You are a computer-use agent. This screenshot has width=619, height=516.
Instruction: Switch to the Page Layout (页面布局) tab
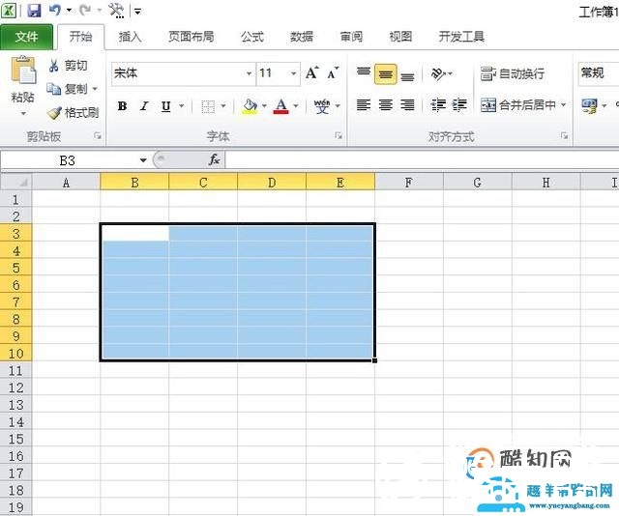(192, 37)
